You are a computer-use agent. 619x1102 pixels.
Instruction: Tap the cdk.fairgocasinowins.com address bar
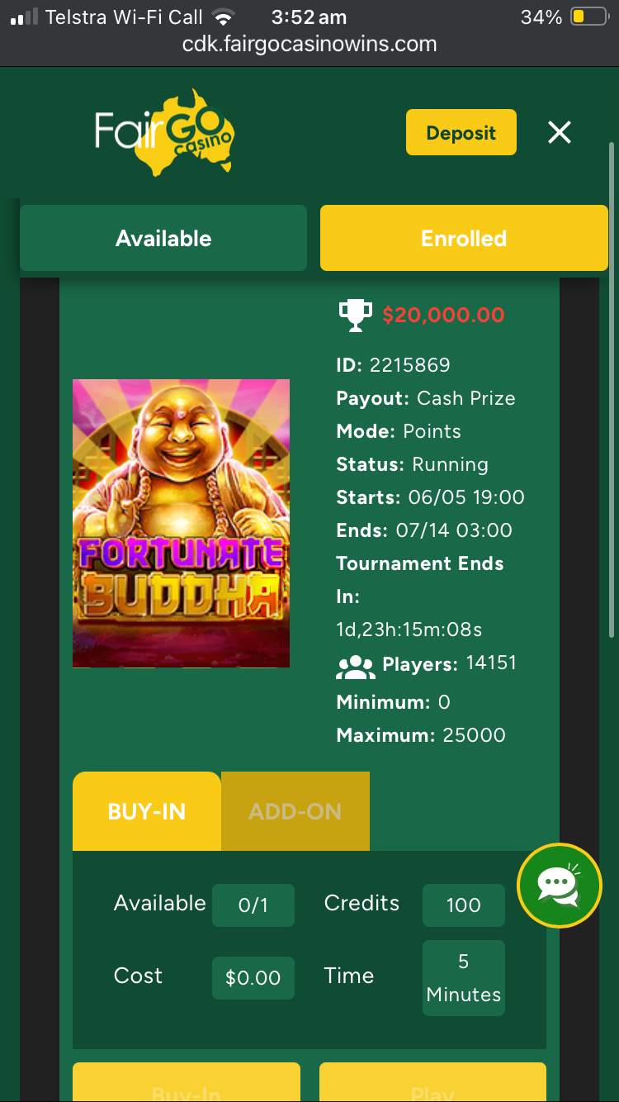(309, 44)
